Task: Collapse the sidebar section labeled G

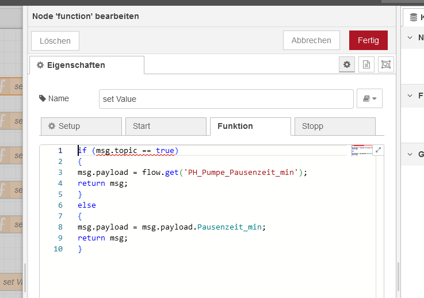Action: point(410,154)
